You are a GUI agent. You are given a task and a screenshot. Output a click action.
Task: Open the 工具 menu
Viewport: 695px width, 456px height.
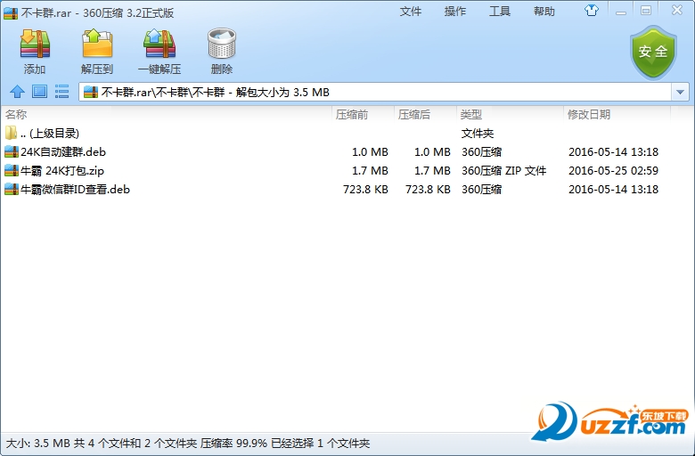(x=500, y=12)
